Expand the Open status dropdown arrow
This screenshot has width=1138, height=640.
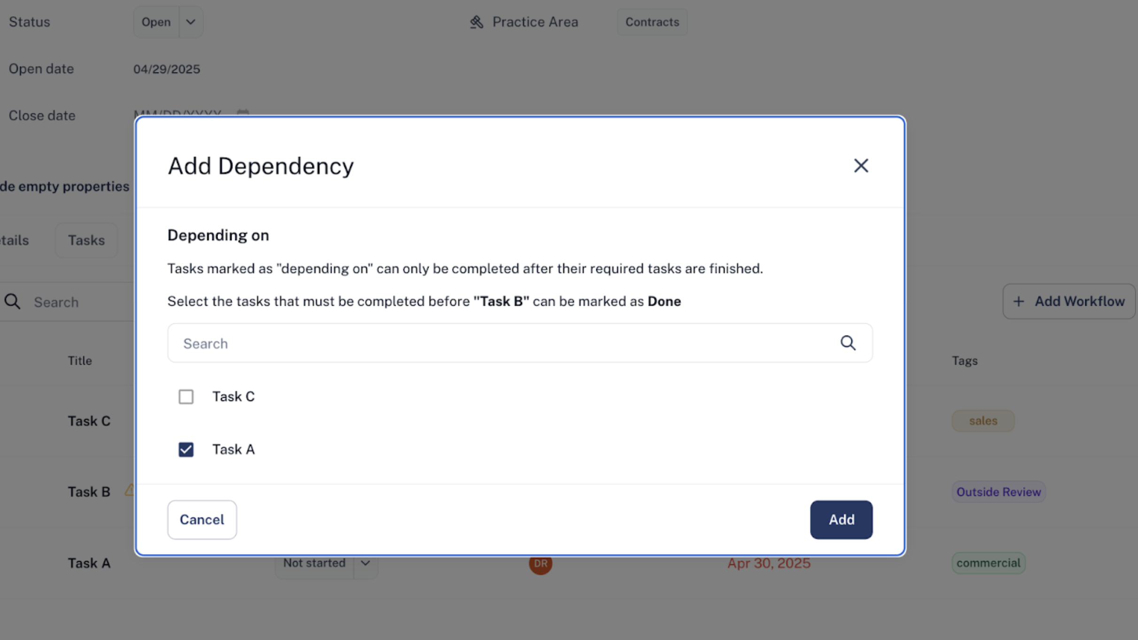pyautogui.click(x=190, y=22)
